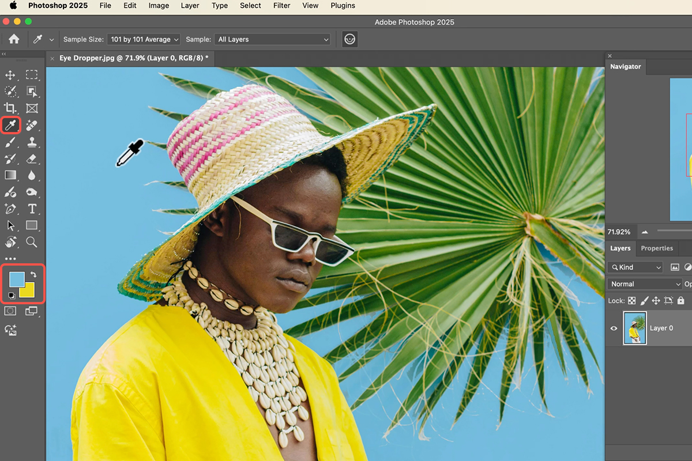Open the Normal blend mode dropdown
Image resolution: width=692 pixels, height=461 pixels.
(x=644, y=284)
